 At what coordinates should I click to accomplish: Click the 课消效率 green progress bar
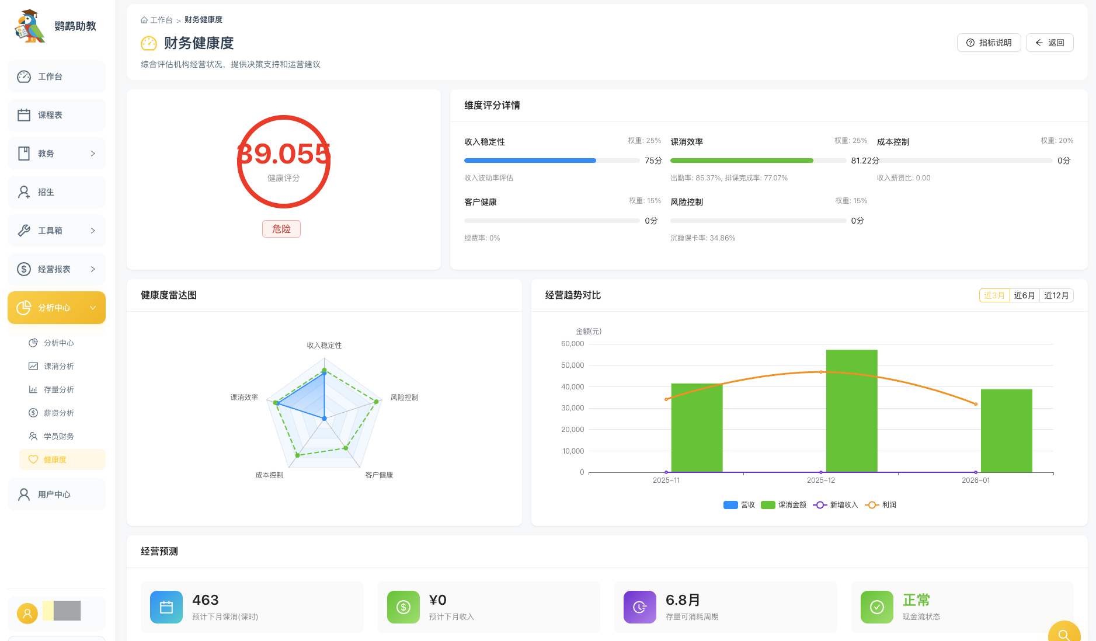742,161
